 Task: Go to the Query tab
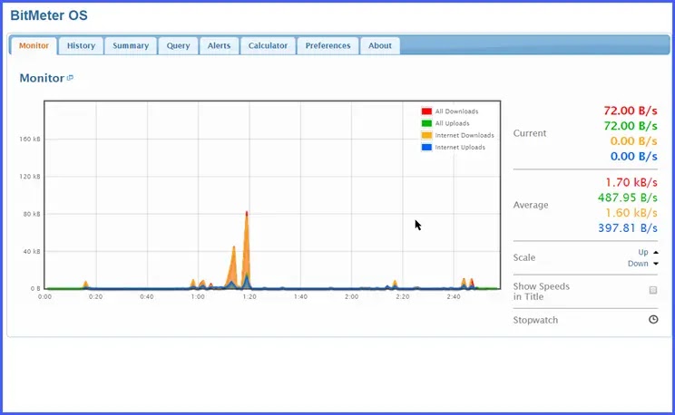(x=178, y=45)
